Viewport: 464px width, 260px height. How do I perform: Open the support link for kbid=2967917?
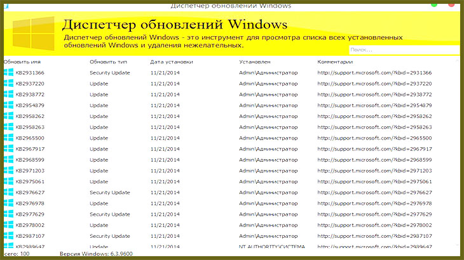pyautogui.click(x=374, y=149)
